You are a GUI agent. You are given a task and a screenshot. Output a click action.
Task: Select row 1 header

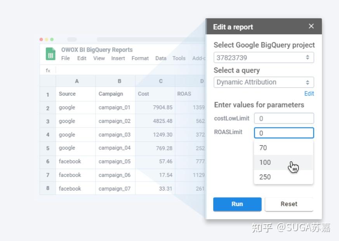tap(48, 94)
